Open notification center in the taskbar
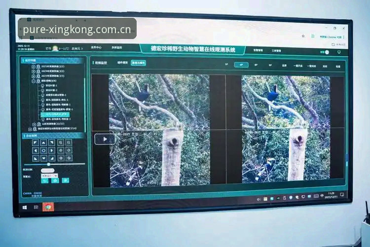The width and height of the screenshot is (370, 247). point(342,195)
